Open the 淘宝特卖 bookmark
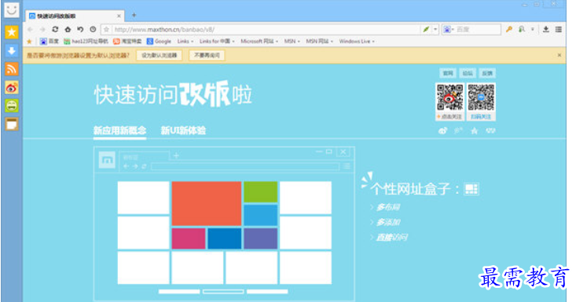The image size is (576, 302). (x=127, y=42)
